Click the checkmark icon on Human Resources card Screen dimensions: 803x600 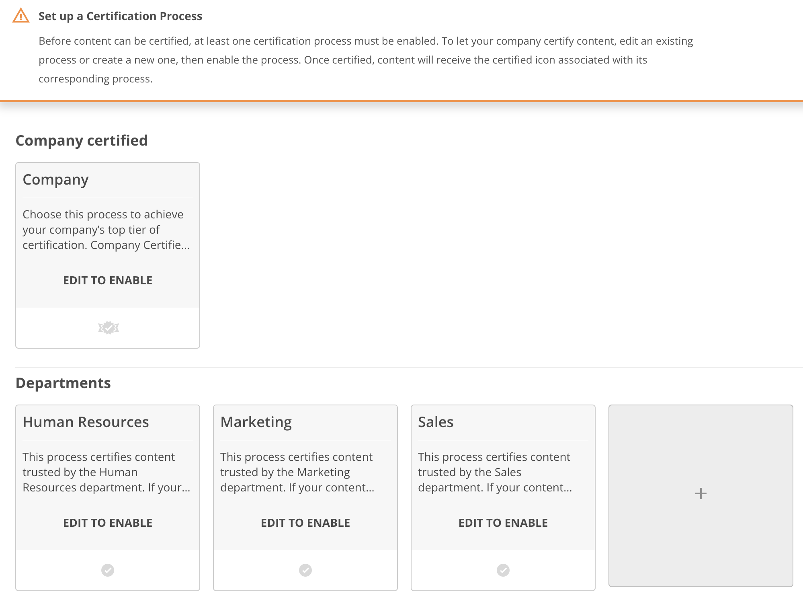(107, 570)
